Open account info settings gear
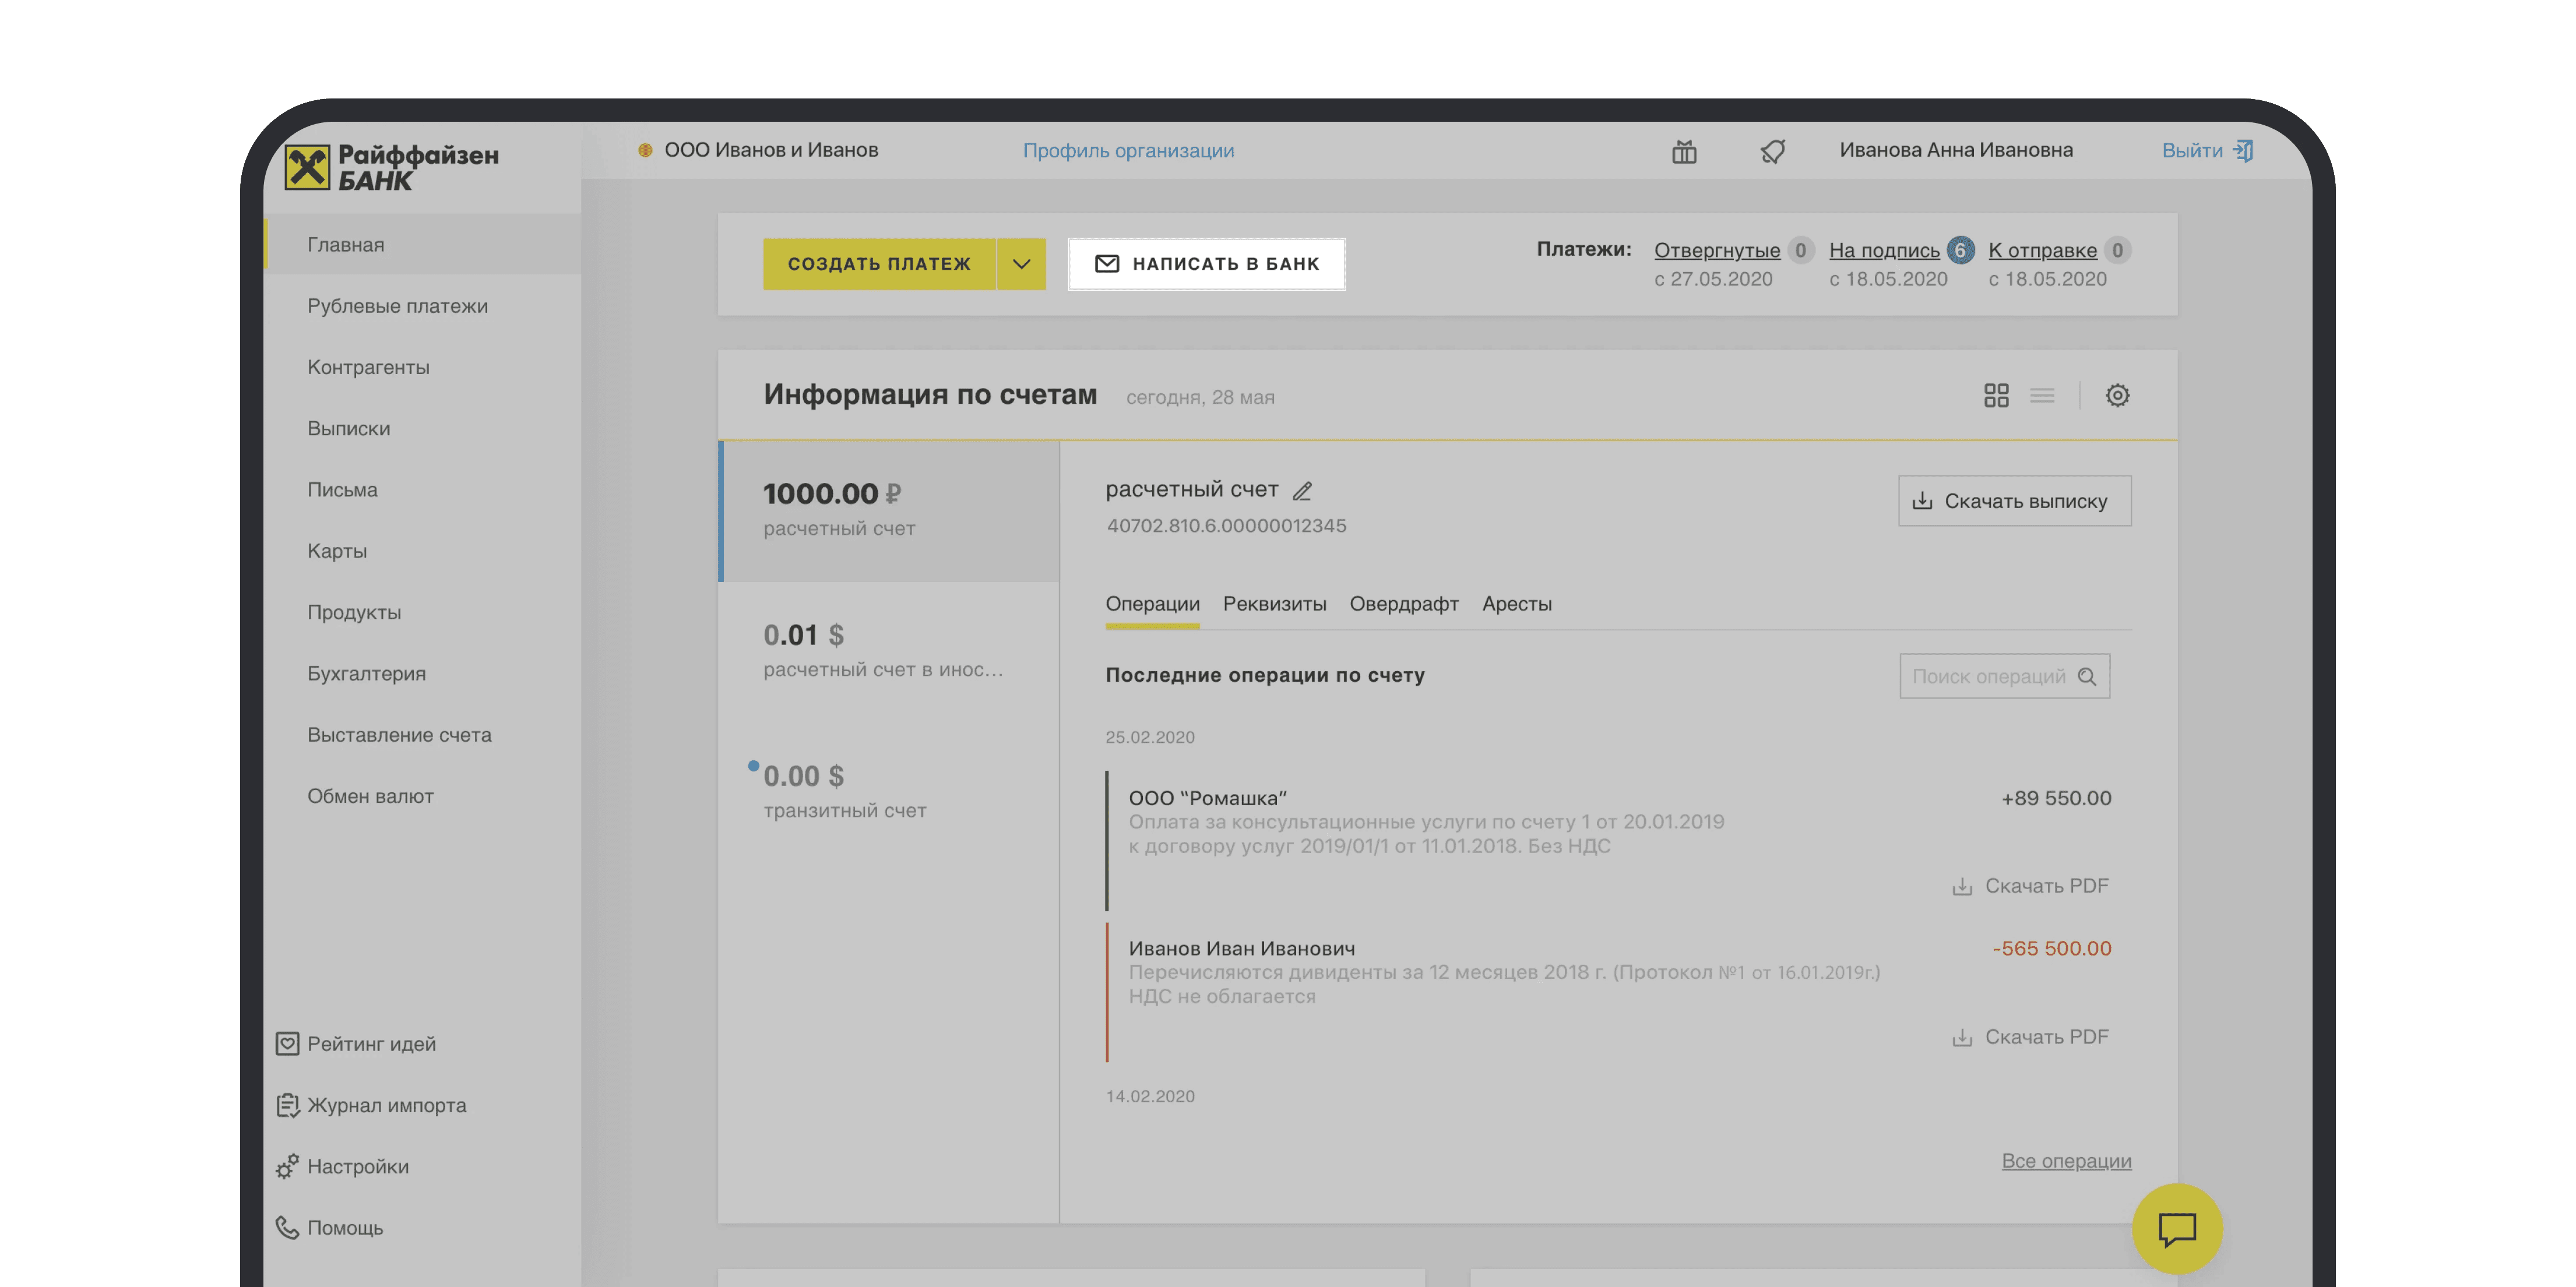Image resolution: width=2576 pixels, height=1287 pixels. (2117, 395)
